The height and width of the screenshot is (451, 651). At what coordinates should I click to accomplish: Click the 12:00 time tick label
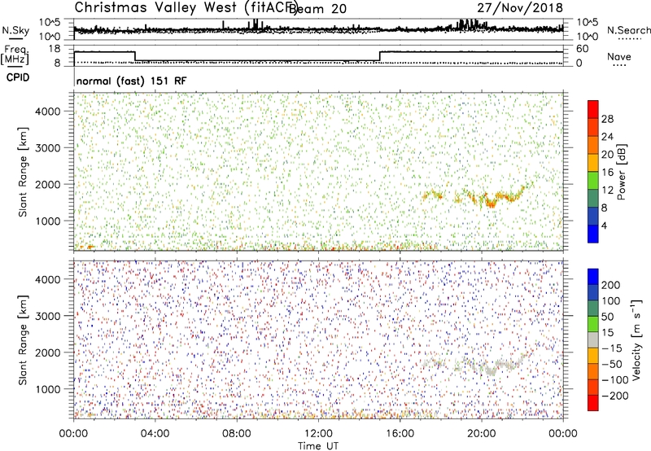coord(318,434)
